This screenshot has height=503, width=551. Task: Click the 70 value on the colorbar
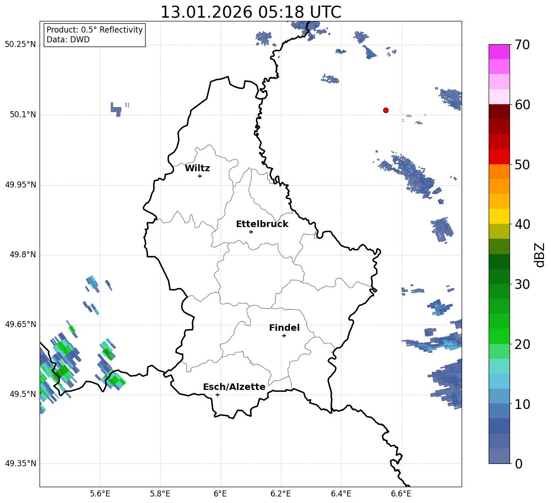click(522, 45)
